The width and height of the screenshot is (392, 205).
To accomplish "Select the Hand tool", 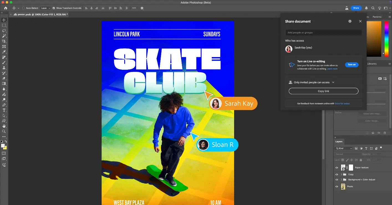I will coord(4,126).
